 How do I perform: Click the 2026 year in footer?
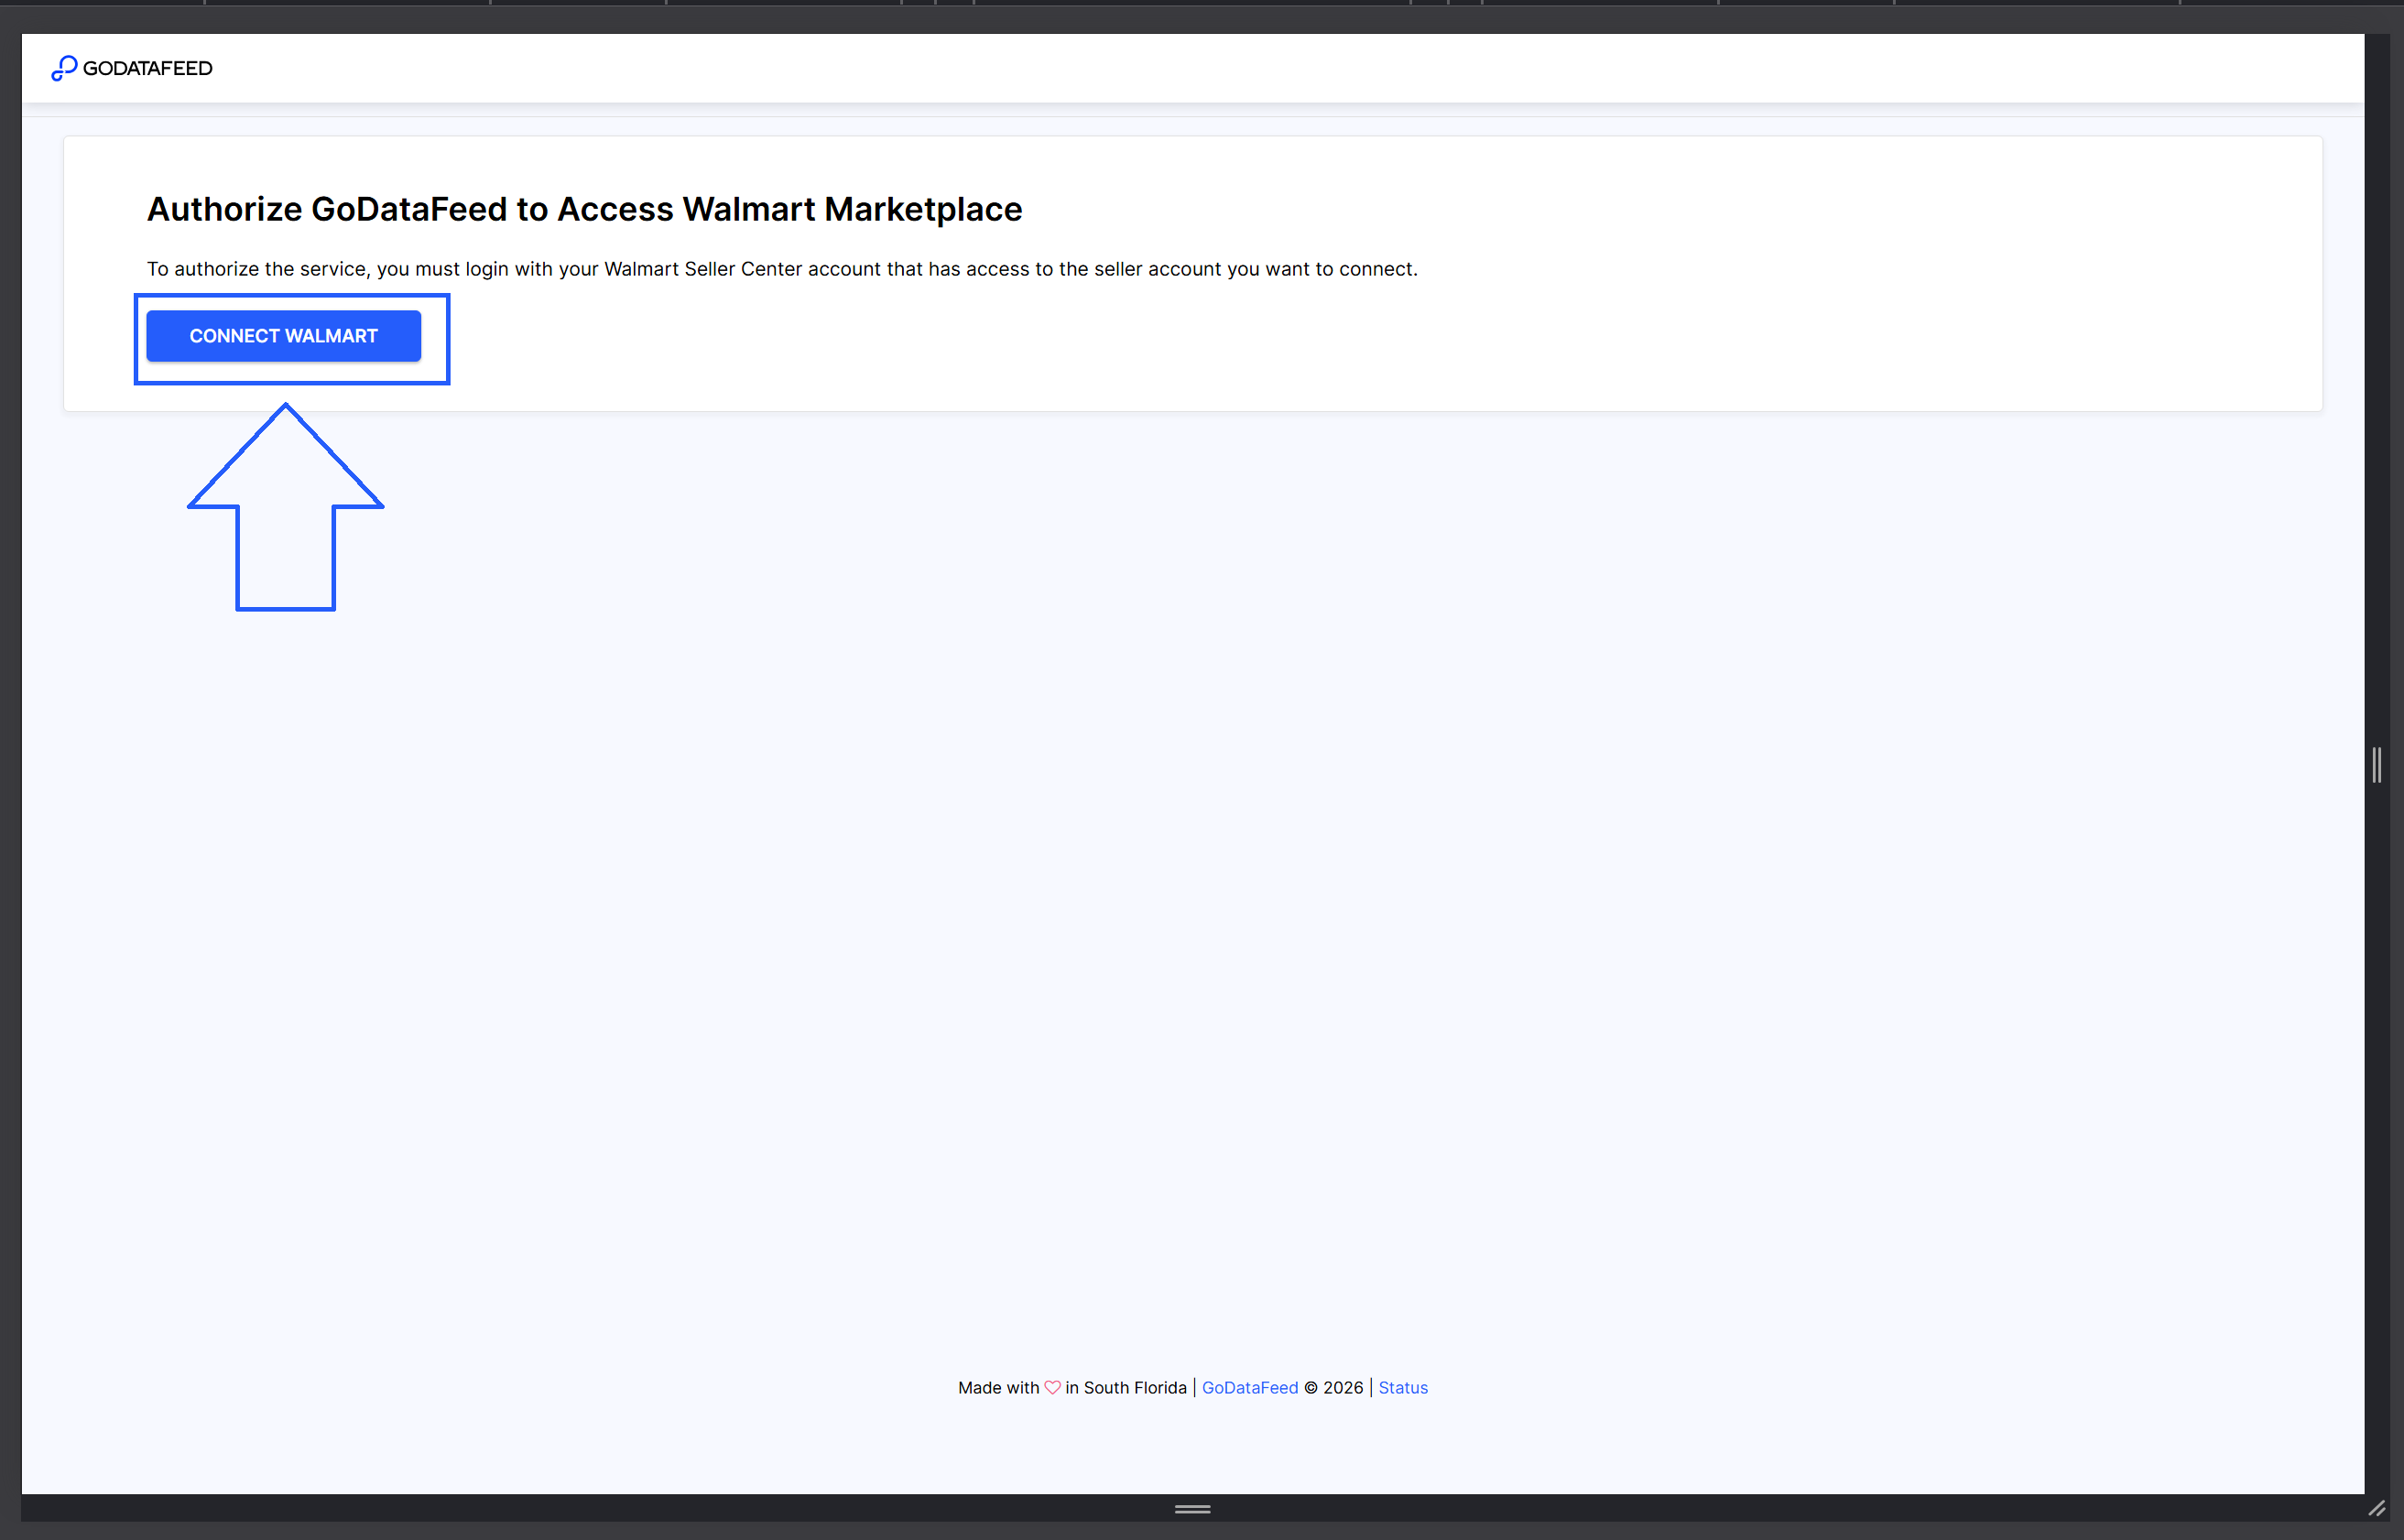tap(1342, 1388)
